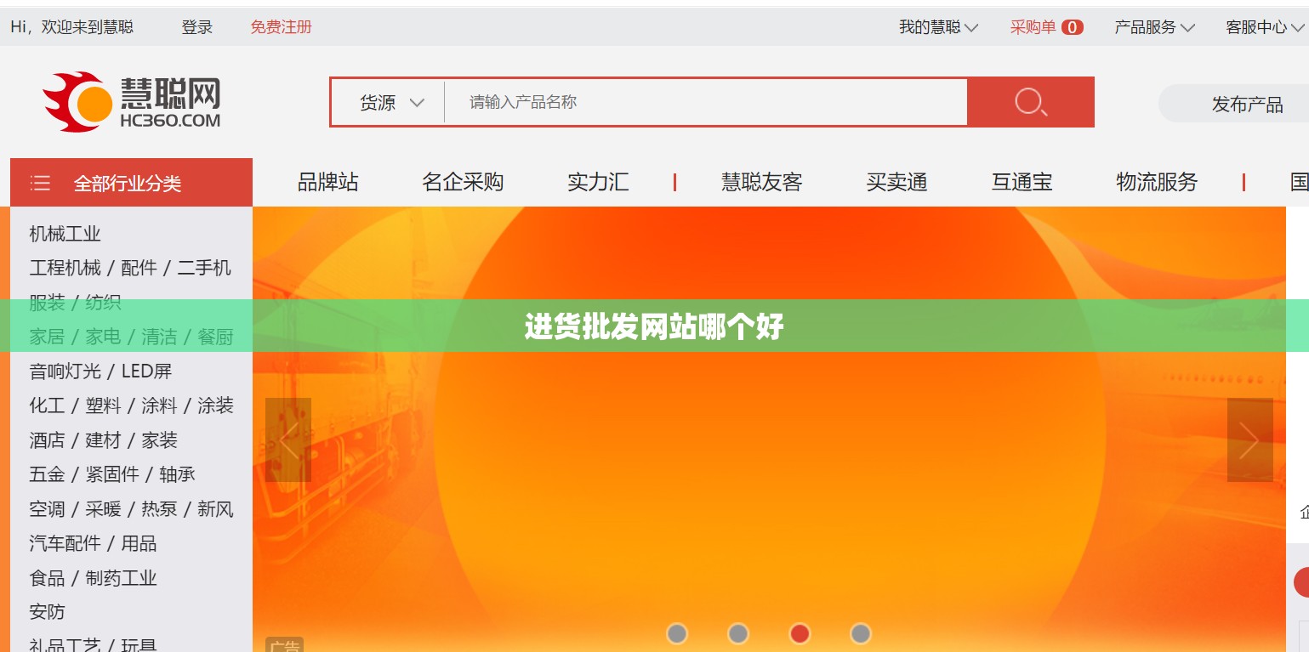1309x652 pixels.
Task: Select fourth carousel dot indicator
Action: click(861, 633)
